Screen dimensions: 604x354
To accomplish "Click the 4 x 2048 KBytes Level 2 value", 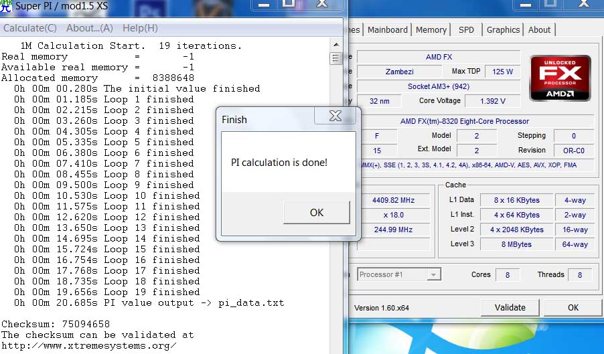I will pyautogui.click(x=516, y=230).
